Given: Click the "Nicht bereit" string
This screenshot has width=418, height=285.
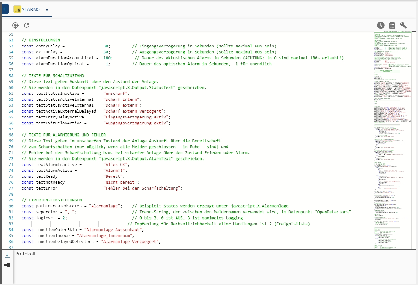Looking at the screenshot, I should click(120, 182).
